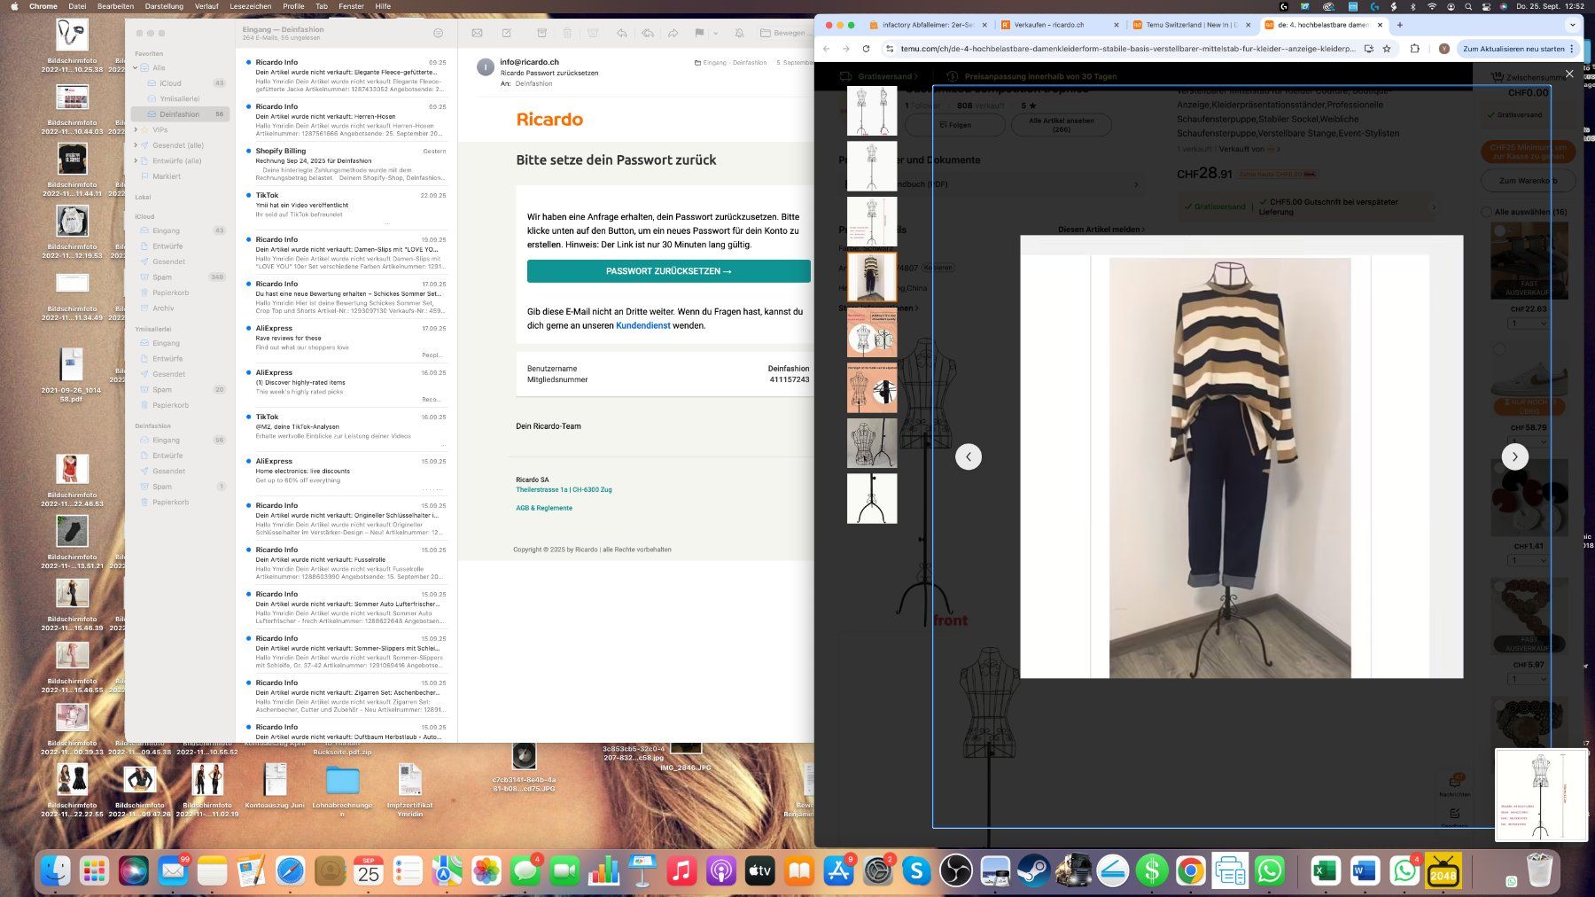Reload the Temu page in Chrome

[x=866, y=49]
